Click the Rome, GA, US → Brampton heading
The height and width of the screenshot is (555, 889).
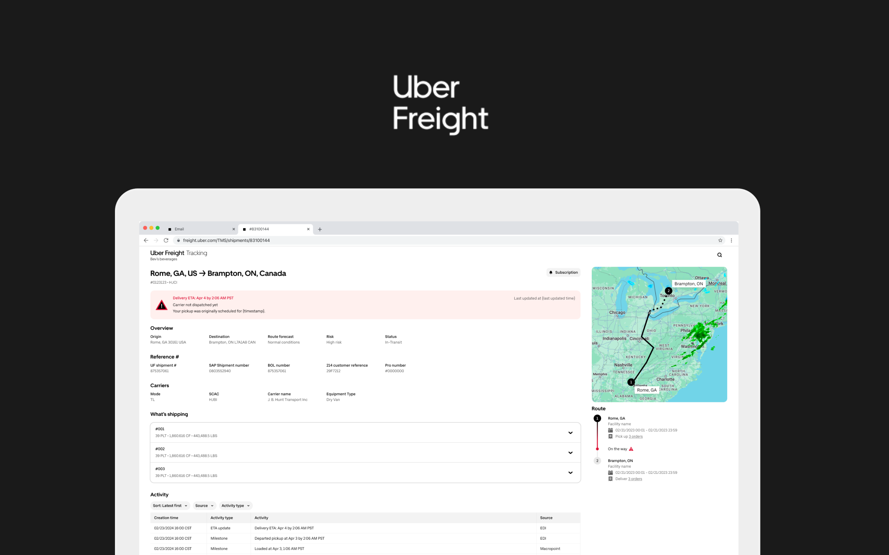(218, 273)
